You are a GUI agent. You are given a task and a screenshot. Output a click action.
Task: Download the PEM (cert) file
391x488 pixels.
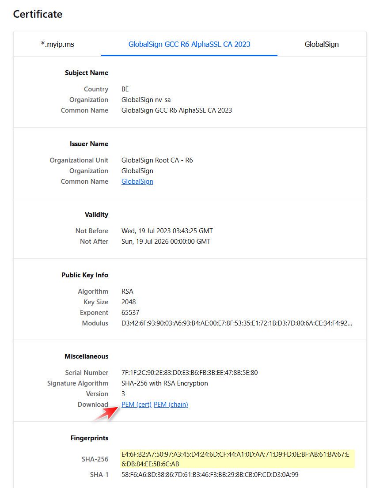[x=137, y=404]
